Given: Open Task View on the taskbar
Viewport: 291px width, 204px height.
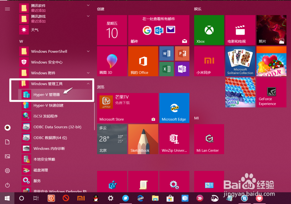Looking at the screenshot, I should tap(36, 198).
